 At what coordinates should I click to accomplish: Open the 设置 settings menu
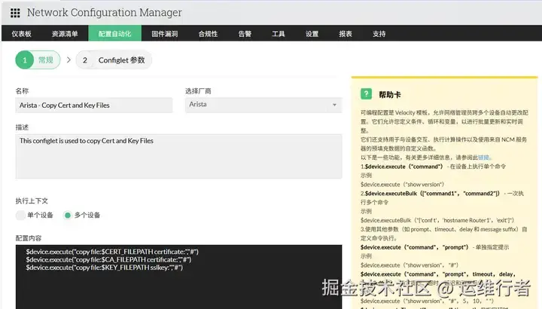pyautogui.click(x=312, y=34)
